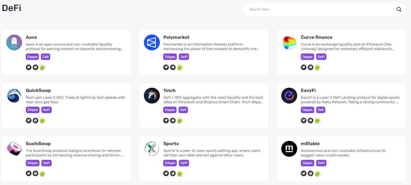Click the mStable logo
This screenshot has height=185, width=411.
tap(289, 149)
